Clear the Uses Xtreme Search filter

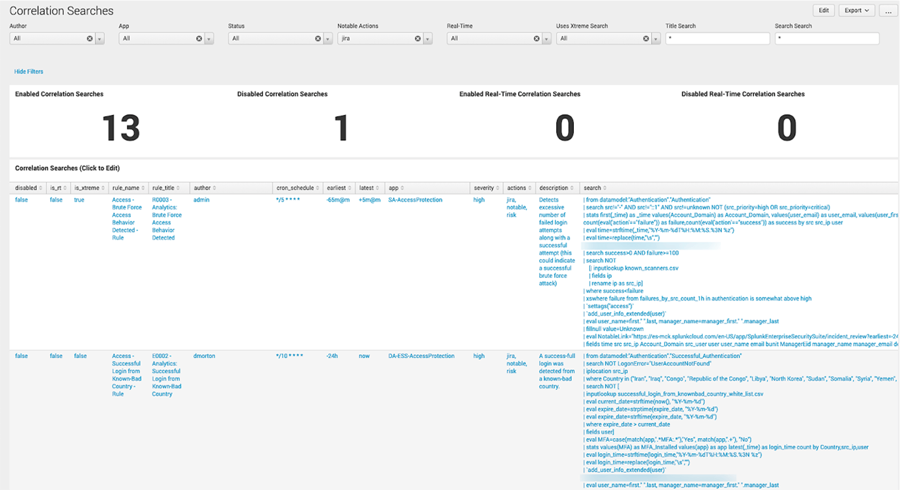click(x=646, y=39)
